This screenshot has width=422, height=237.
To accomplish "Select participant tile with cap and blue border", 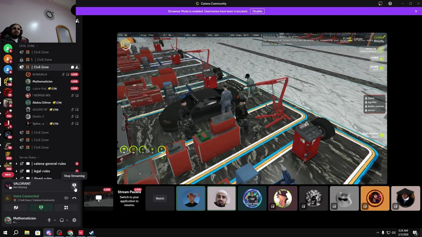I will coord(191,198).
